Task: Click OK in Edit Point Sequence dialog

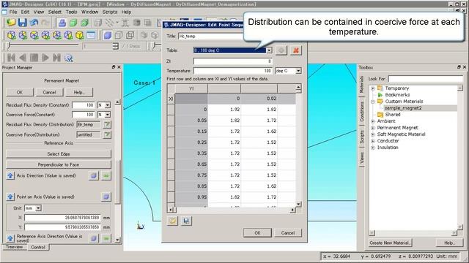Action: (257, 233)
